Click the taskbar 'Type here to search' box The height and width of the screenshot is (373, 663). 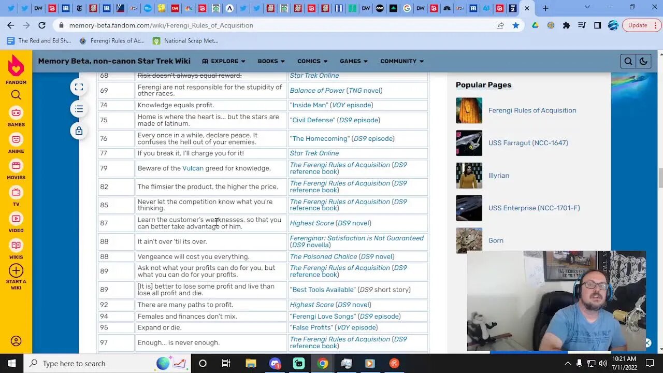tap(108, 363)
